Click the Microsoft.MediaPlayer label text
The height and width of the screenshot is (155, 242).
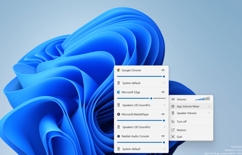click(135, 114)
